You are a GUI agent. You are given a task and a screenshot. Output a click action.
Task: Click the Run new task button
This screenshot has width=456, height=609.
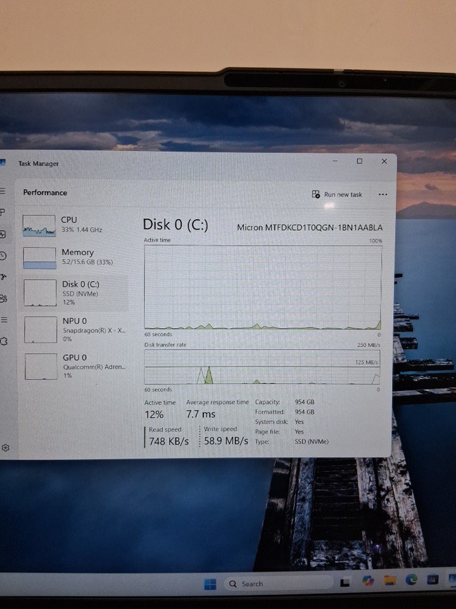pos(337,194)
